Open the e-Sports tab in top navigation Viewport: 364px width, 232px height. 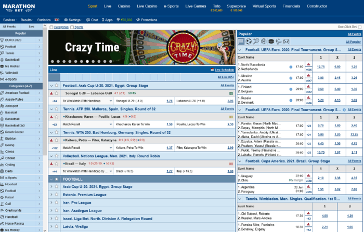coord(171,6)
